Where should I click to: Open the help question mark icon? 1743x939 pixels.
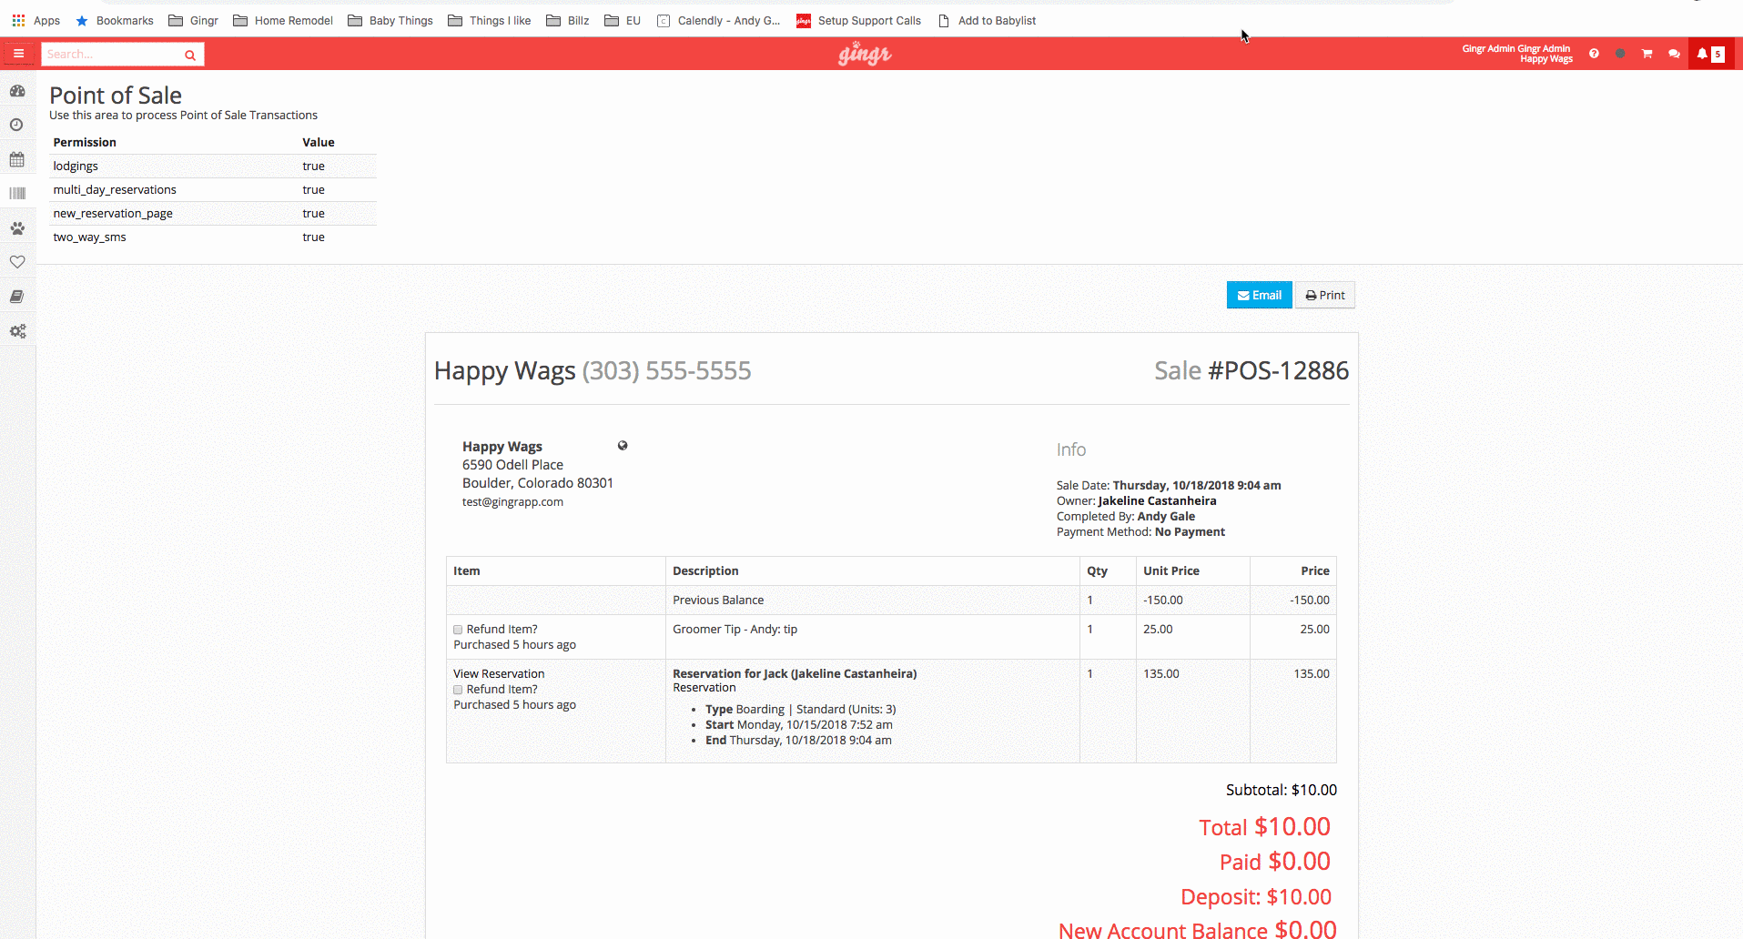[x=1594, y=54]
